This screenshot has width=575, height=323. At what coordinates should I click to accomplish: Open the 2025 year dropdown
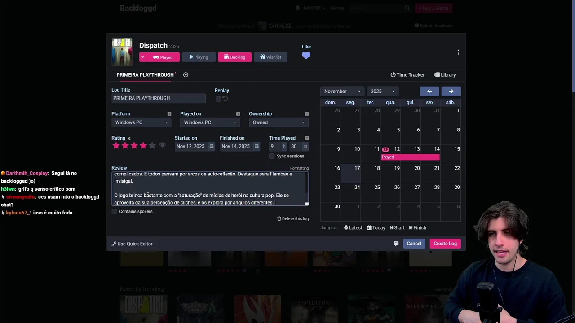tap(382, 91)
